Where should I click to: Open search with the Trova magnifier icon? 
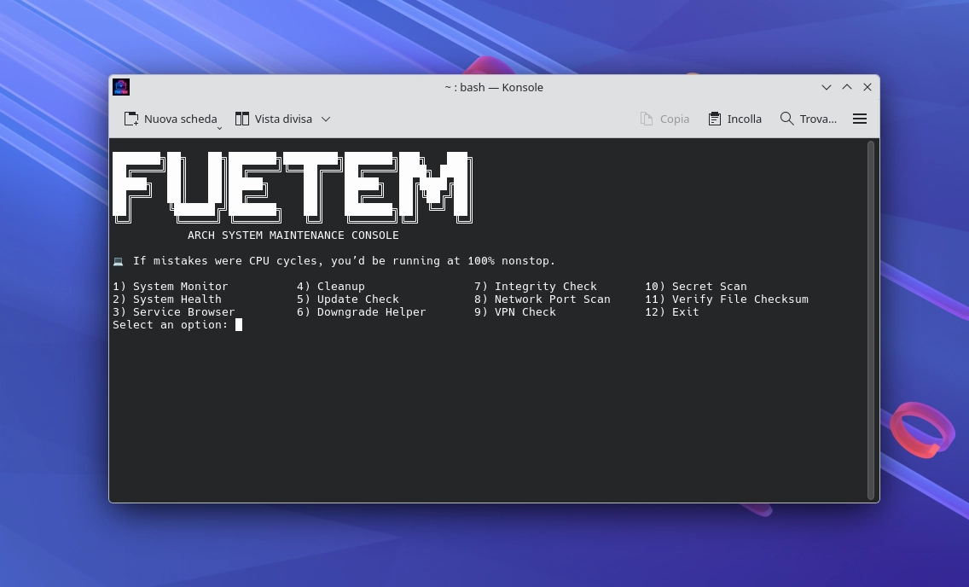(x=786, y=119)
